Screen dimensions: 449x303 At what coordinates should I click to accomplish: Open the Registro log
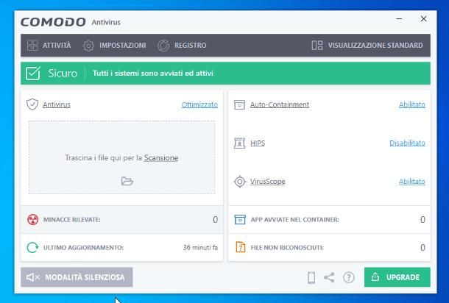182,45
